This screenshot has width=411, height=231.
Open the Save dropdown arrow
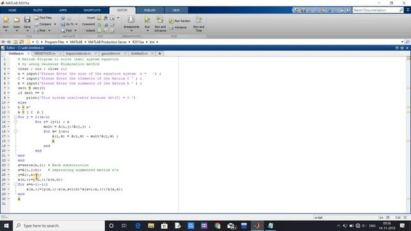pyautogui.click(x=27, y=31)
